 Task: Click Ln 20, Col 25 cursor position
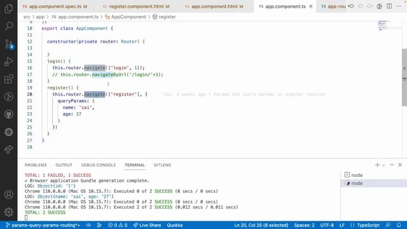point(261,225)
